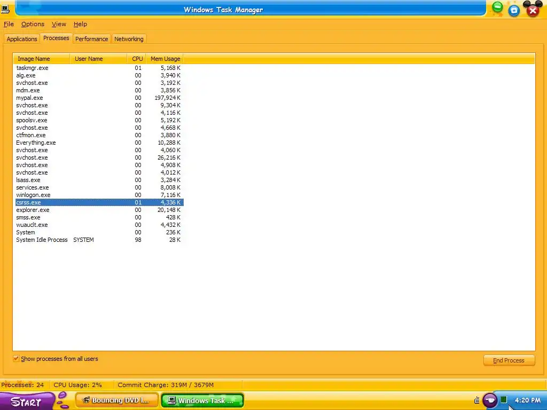
Task: Click the 197,924 K memory value
Action: [x=167, y=98]
